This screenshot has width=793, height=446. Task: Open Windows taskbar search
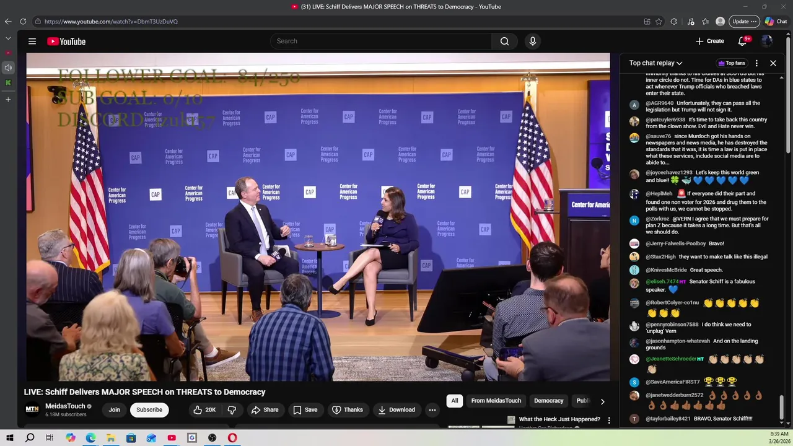(x=30, y=438)
